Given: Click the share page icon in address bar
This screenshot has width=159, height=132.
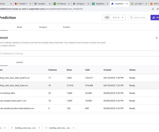Looking at the screenshot, I should (x=153, y=9).
